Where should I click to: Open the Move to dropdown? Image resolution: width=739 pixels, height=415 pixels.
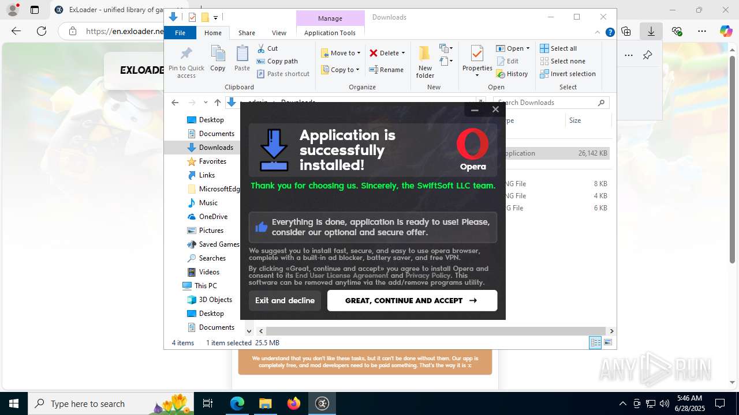point(341,53)
